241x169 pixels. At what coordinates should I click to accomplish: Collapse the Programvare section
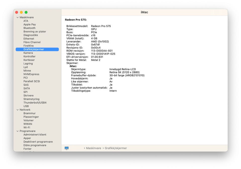point(18,131)
